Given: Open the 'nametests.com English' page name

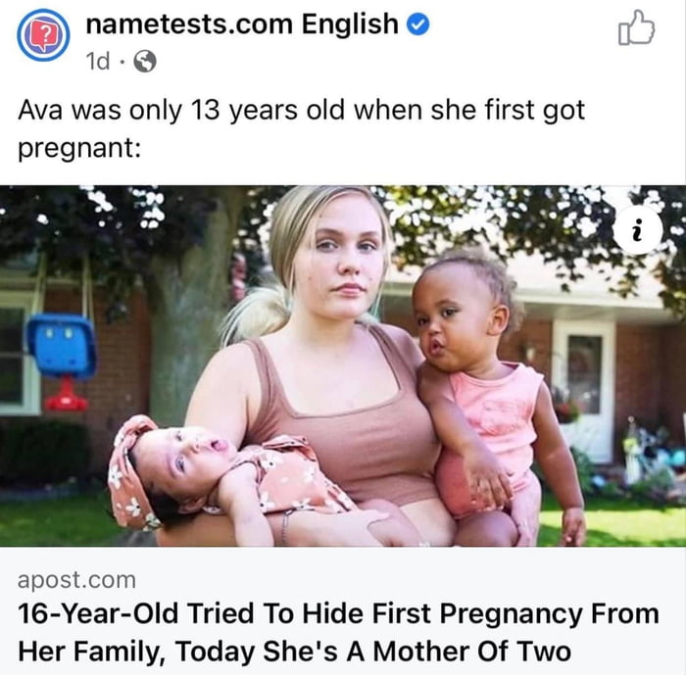Looking at the screenshot, I should [x=242, y=24].
